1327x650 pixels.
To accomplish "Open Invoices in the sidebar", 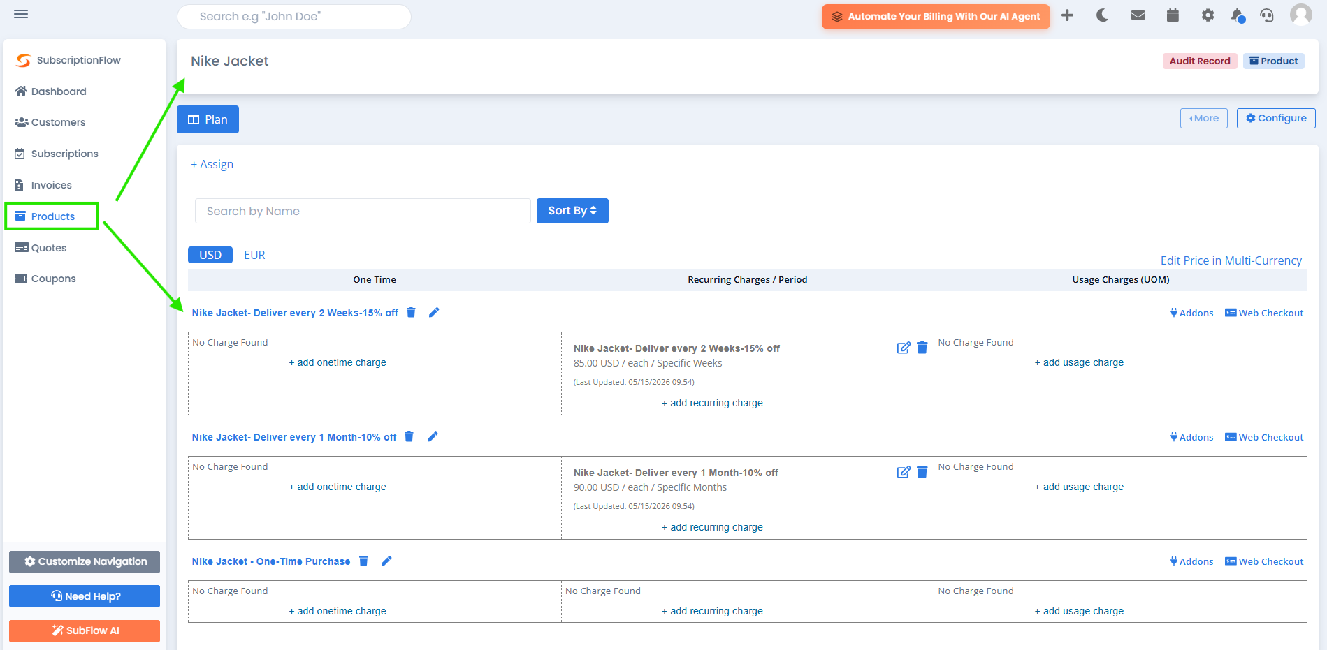I will point(43,185).
